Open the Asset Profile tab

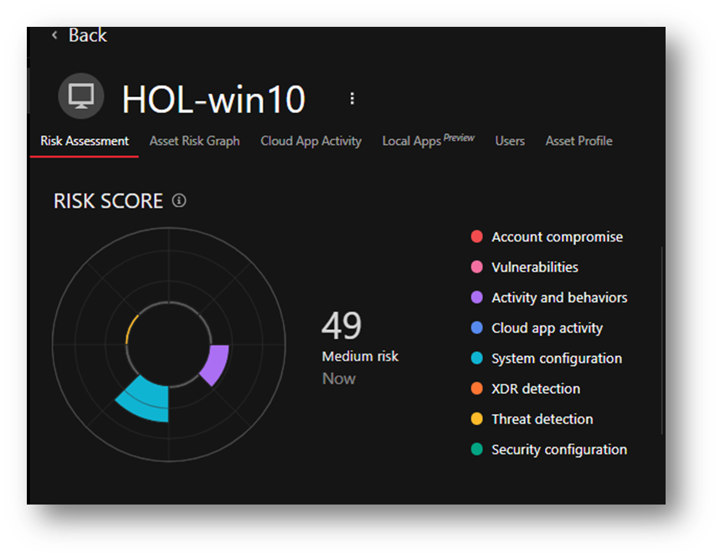579,141
